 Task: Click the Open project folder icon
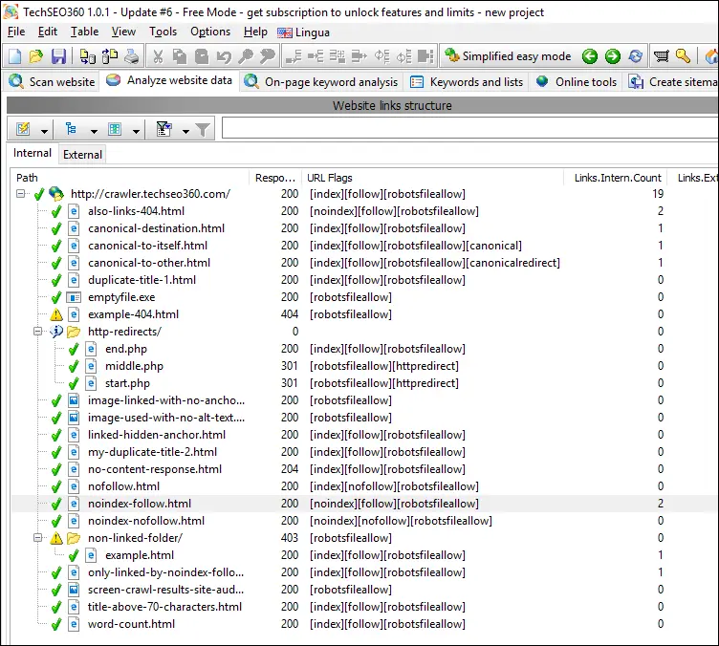coord(36,57)
